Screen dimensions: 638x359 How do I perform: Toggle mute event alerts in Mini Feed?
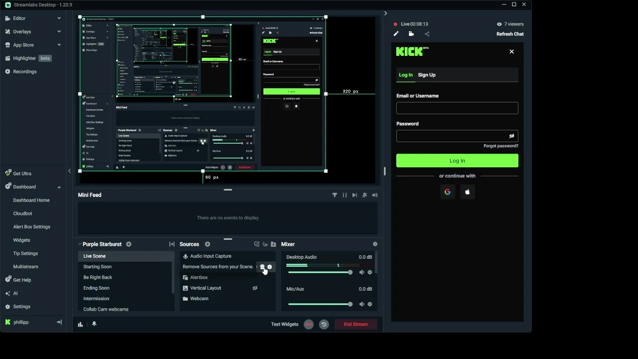364,195
